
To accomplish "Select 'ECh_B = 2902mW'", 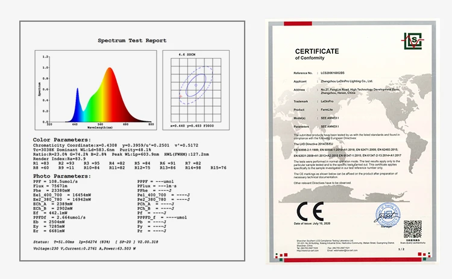I will point(52,208).
